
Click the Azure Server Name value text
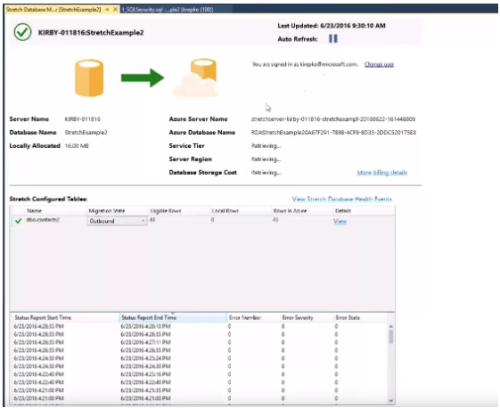pos(333,119)
